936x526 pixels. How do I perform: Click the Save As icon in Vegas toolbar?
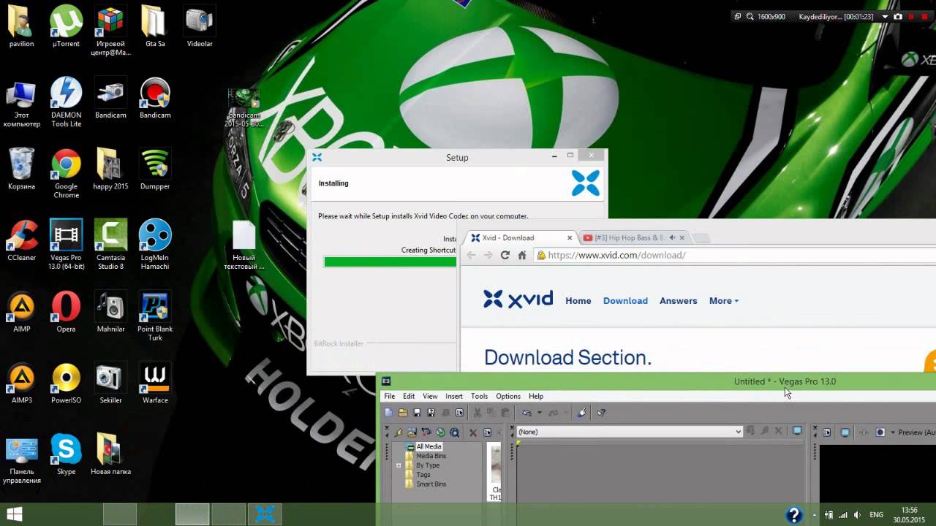(431, 413)
